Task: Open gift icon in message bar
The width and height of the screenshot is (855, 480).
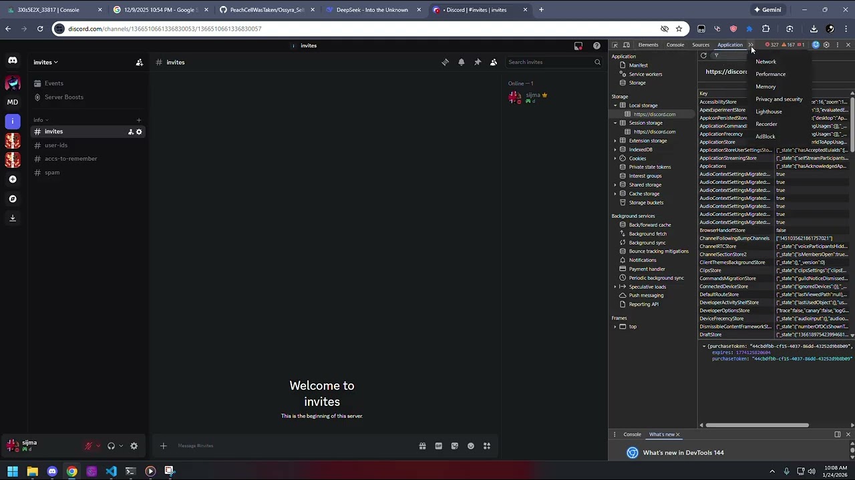Action: coord(422,446)
